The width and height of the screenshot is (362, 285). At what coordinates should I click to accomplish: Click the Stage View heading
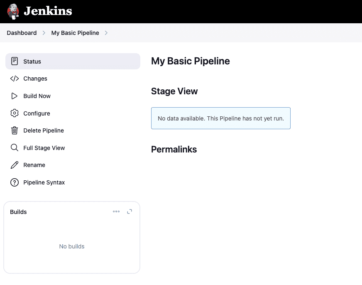174,91
